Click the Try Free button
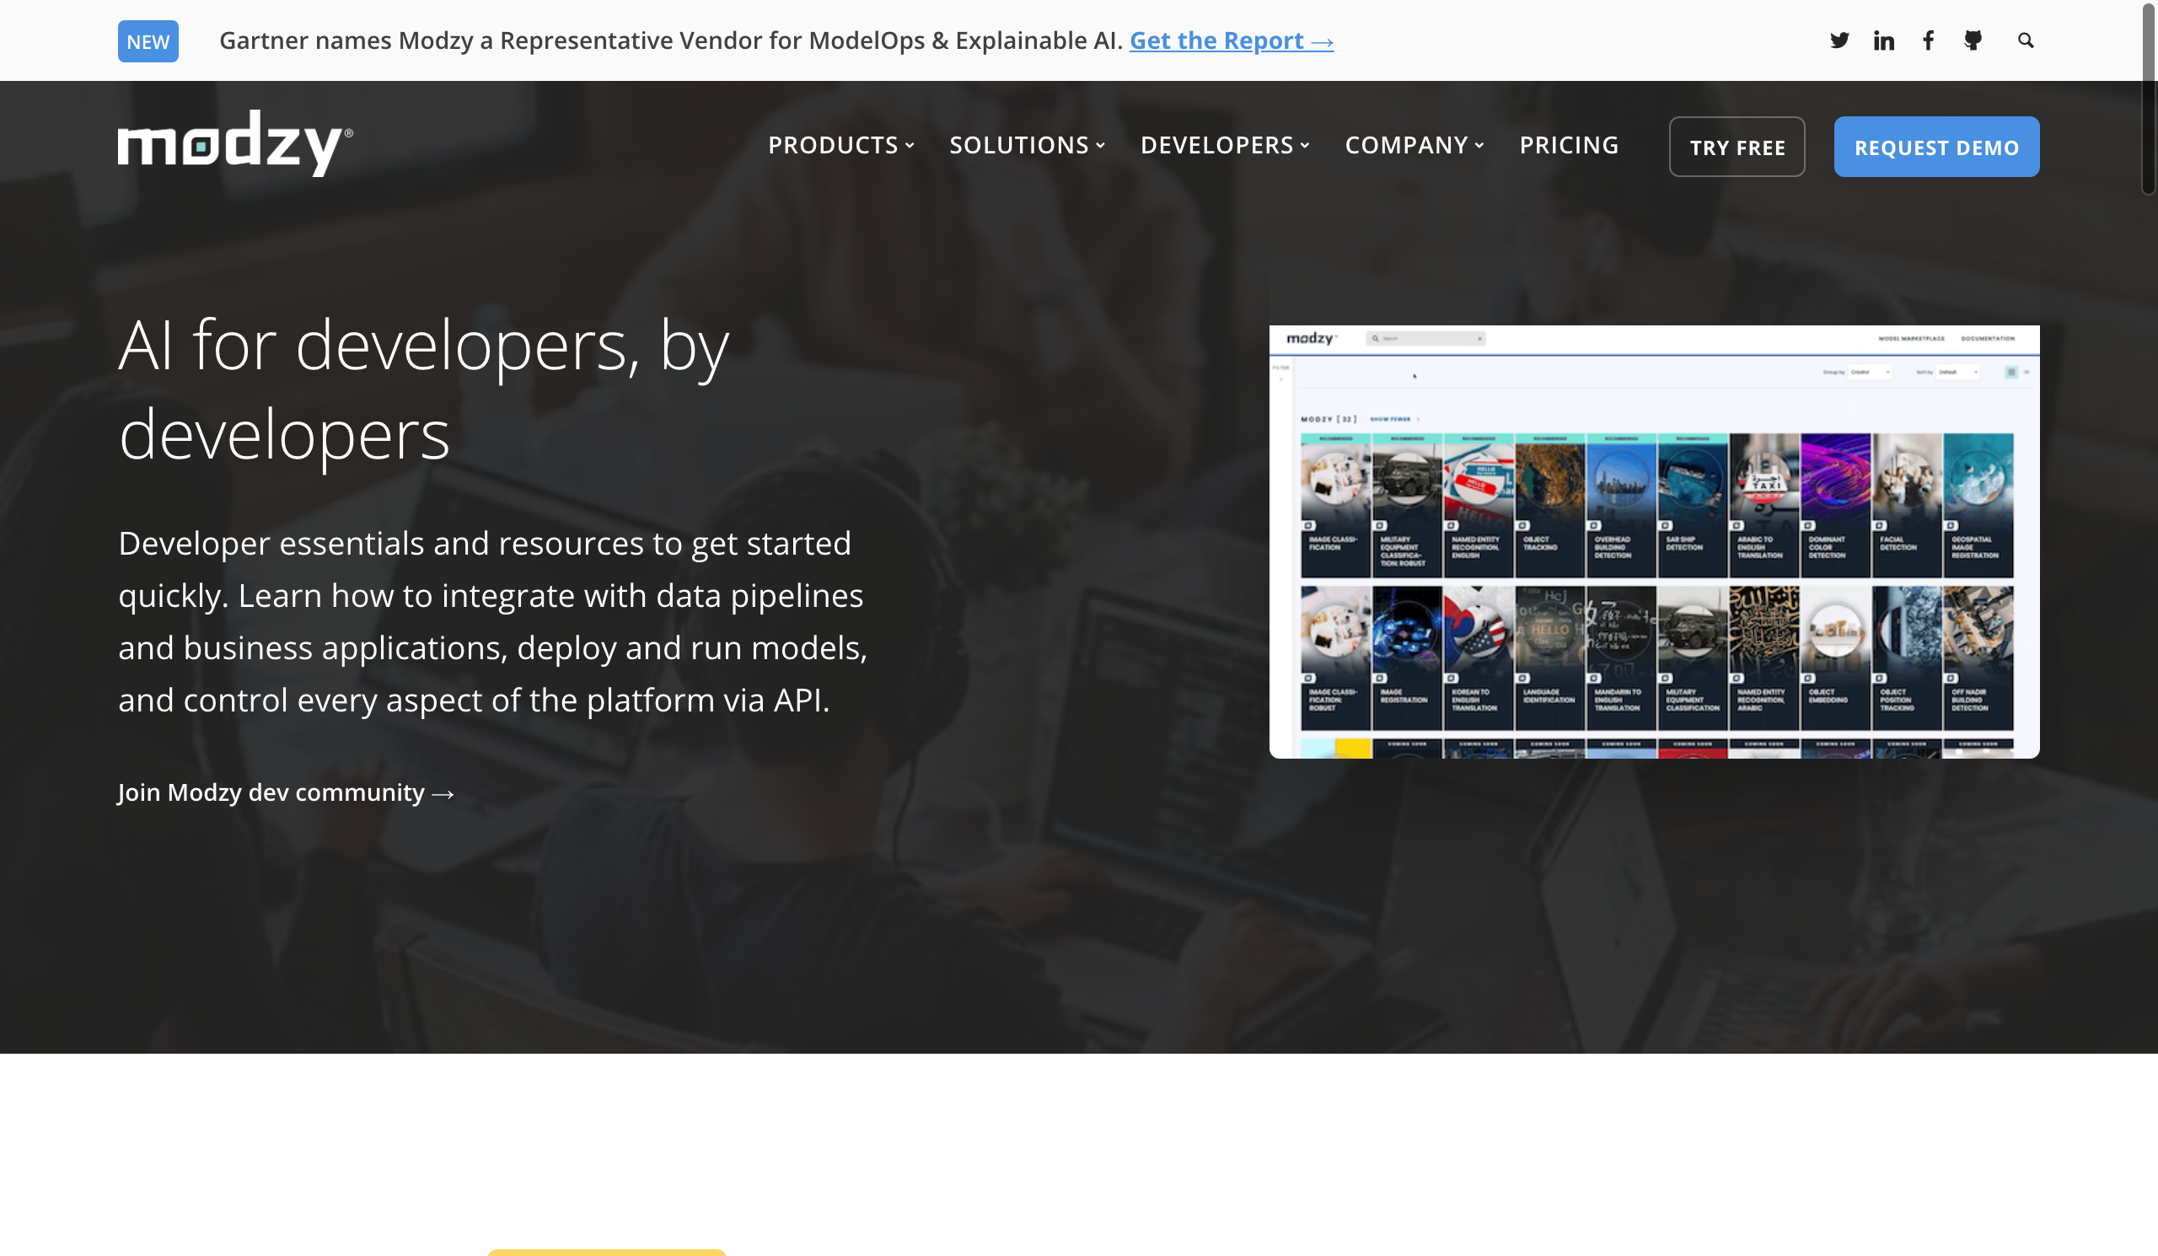This screenshot has height=1256, width=2158. tap(1737, 148)
